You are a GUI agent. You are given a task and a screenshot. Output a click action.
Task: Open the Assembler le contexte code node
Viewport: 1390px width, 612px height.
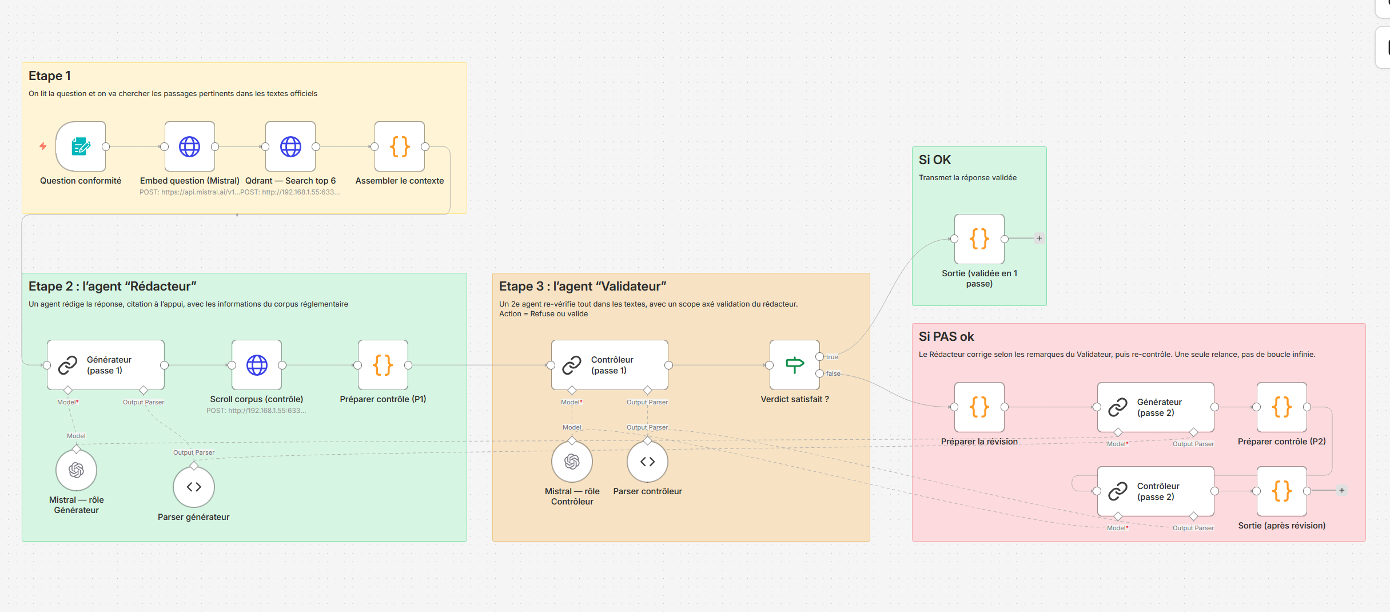click(x=400, y=146)
